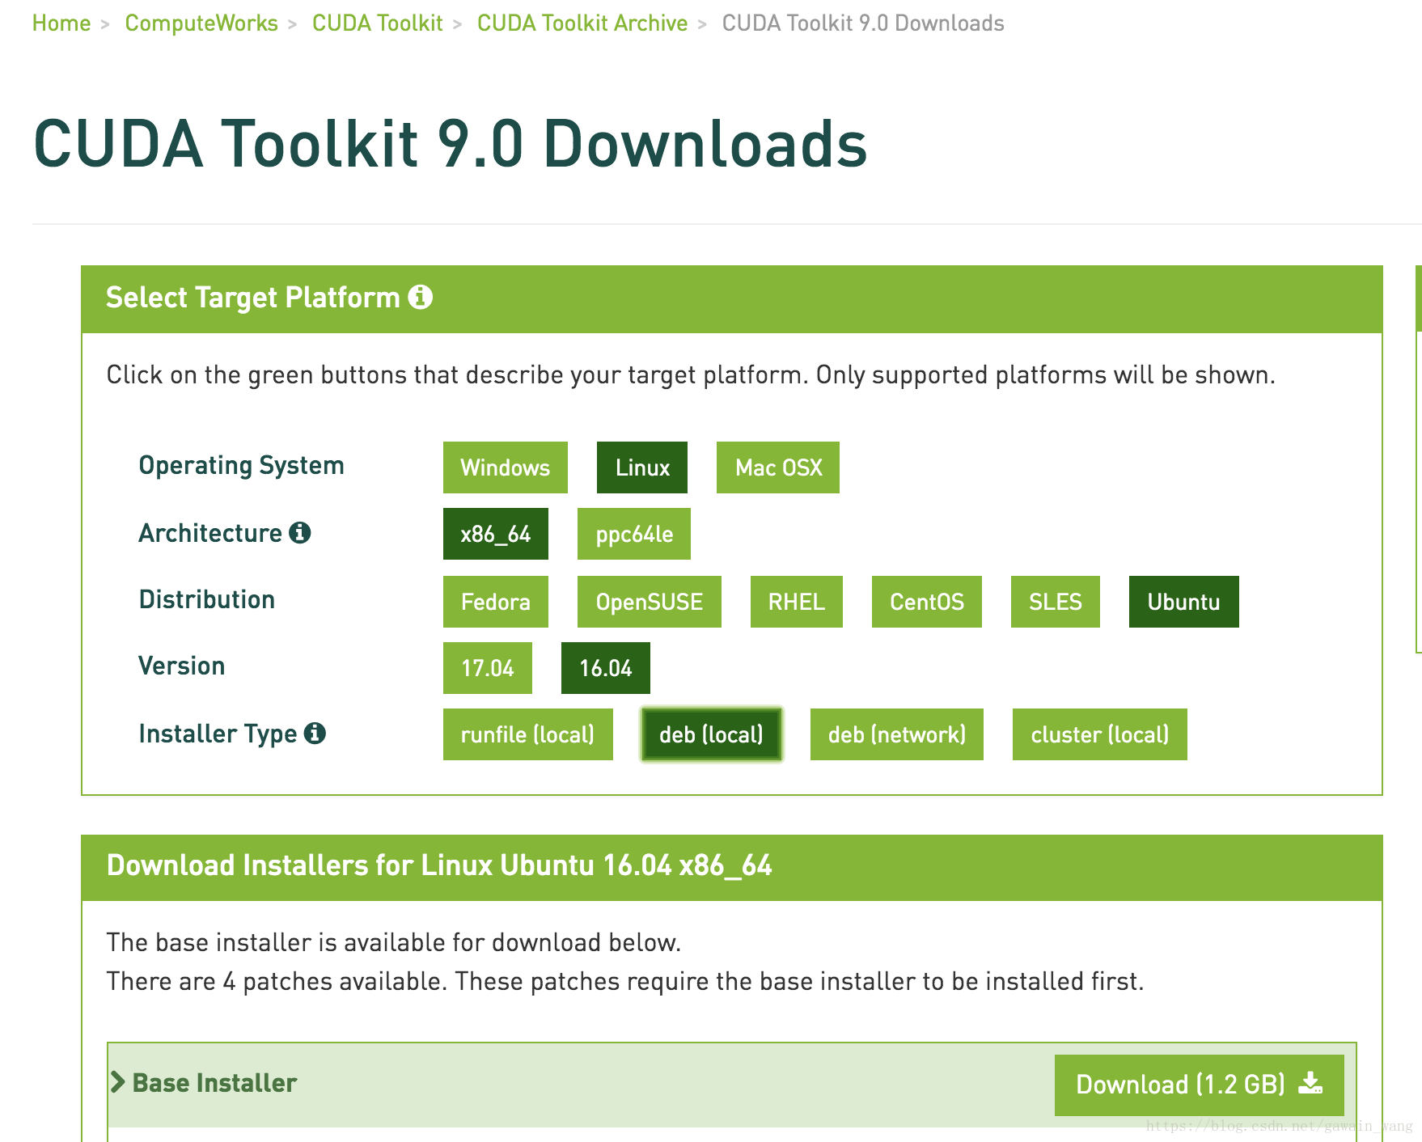This screenshot has height=1142, width=1422.
Task: Click the Select Target Platform info icon
Action: coord(420,297)
